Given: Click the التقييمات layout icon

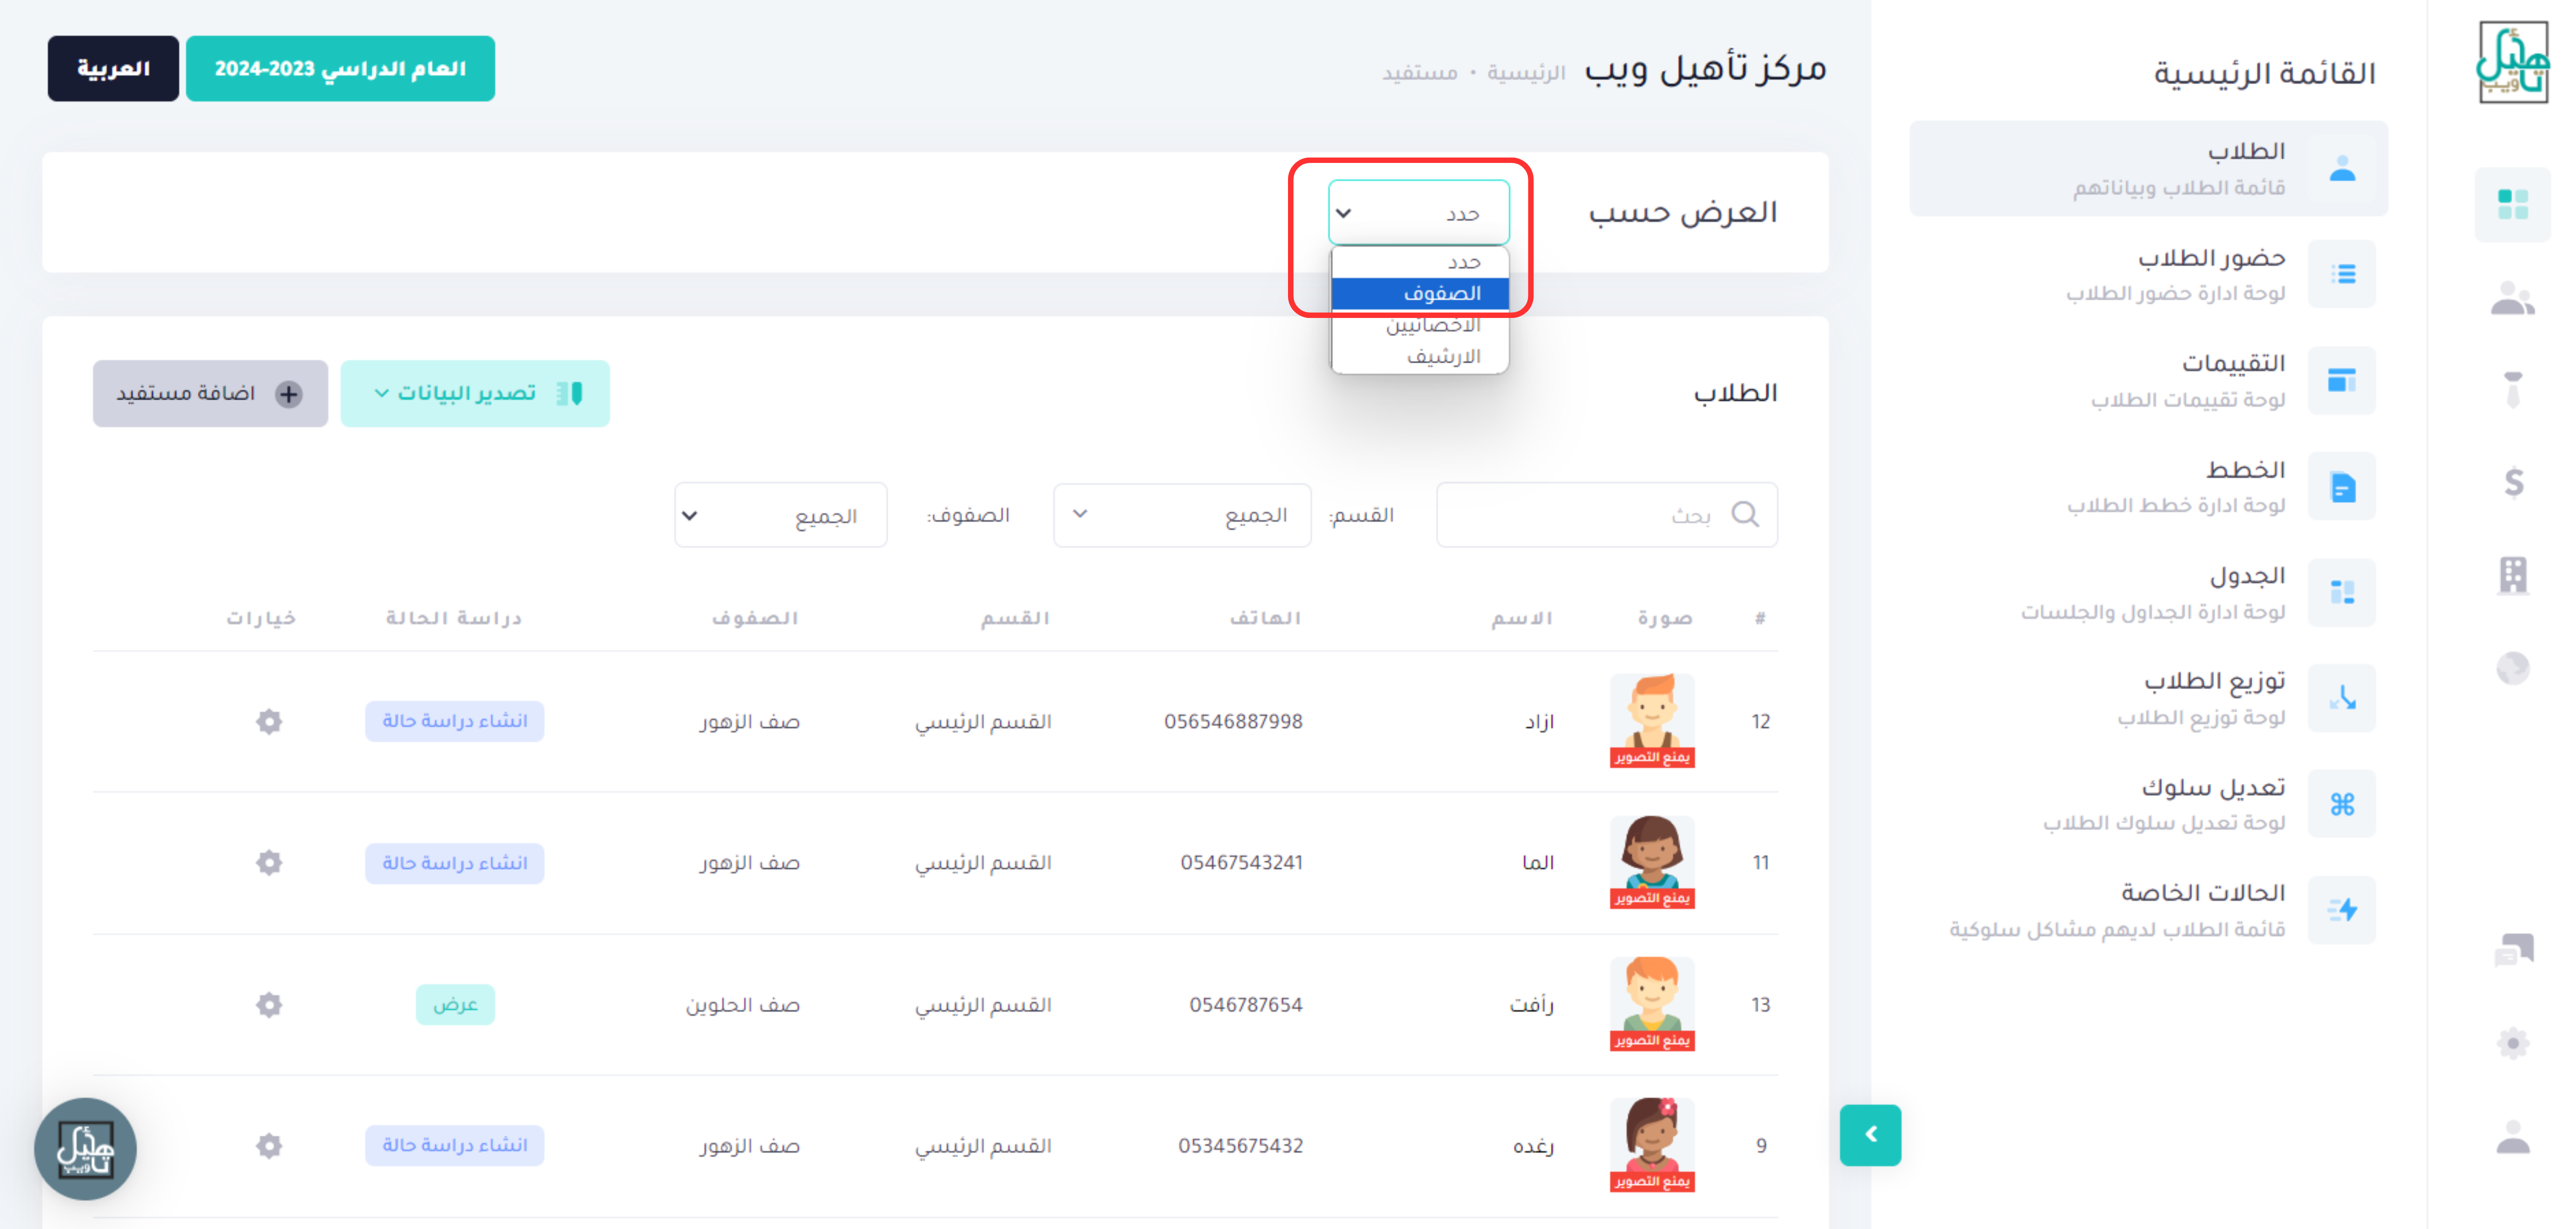Looking at the screenshot, I should pyautogui.click(x=2342, y=380).
